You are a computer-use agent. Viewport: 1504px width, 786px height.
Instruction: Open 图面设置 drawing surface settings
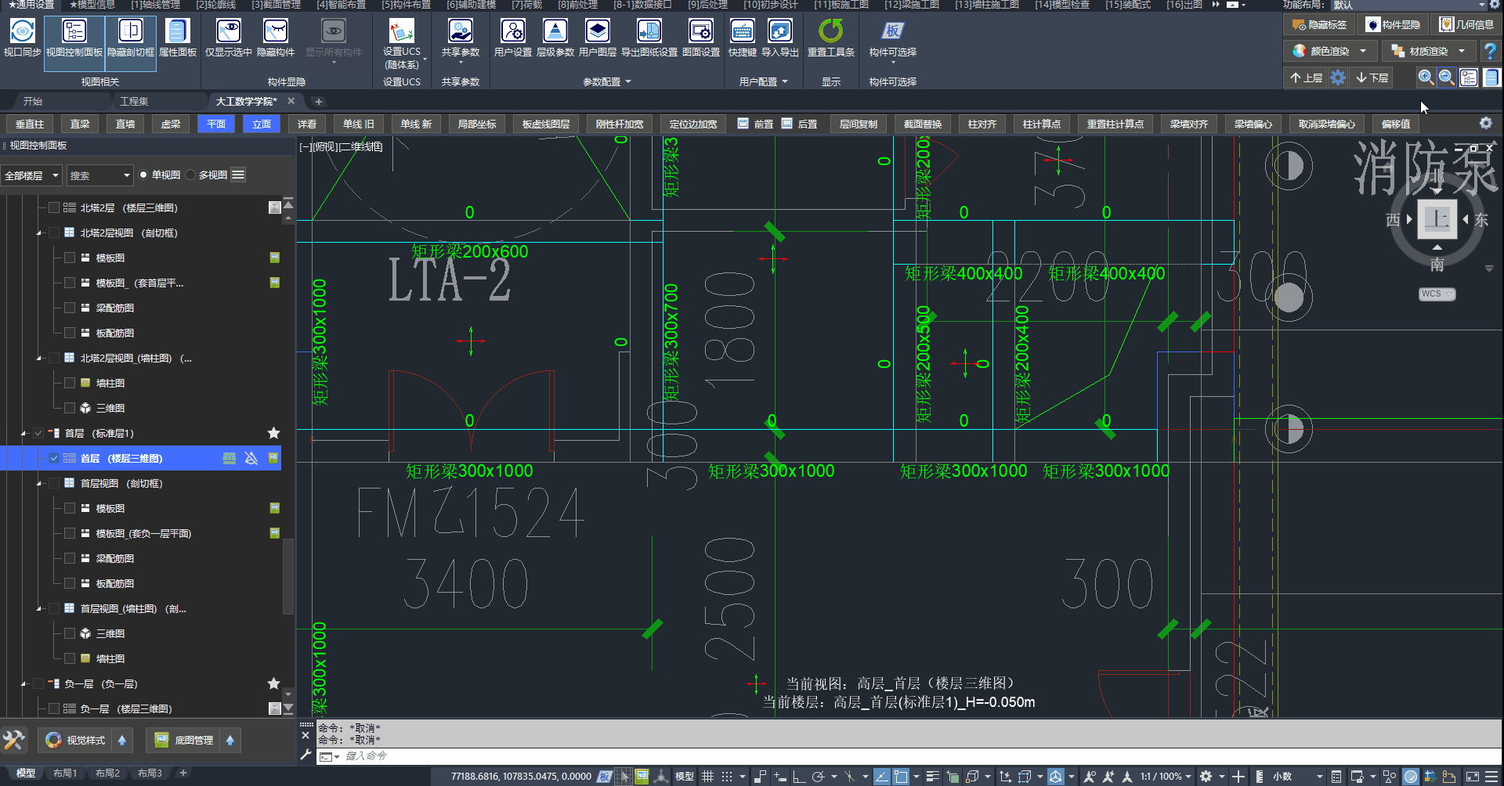(x=700, y=38)
